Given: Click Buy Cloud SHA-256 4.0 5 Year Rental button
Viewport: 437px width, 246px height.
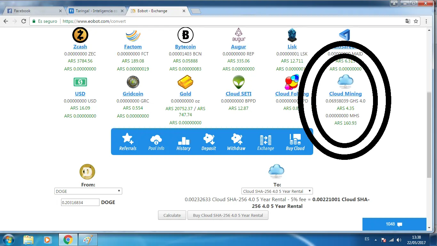Looking at the screenshot, I should pos(228,215).
